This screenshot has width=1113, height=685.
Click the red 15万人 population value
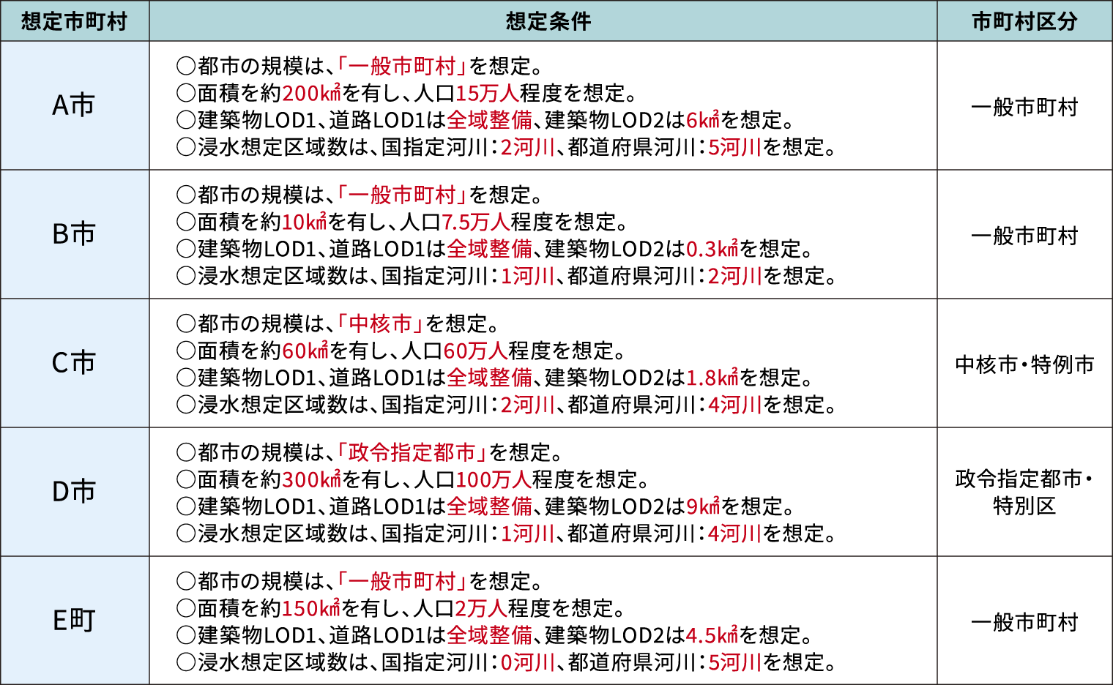[x=487, y=94]
